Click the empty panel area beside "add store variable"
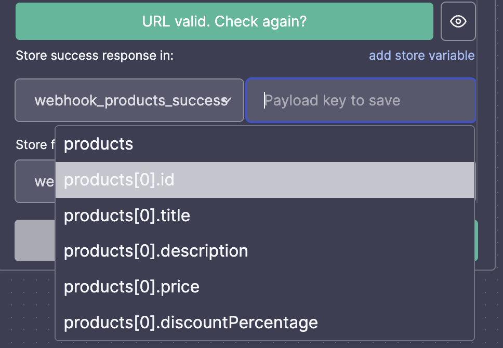 (271, 56)
